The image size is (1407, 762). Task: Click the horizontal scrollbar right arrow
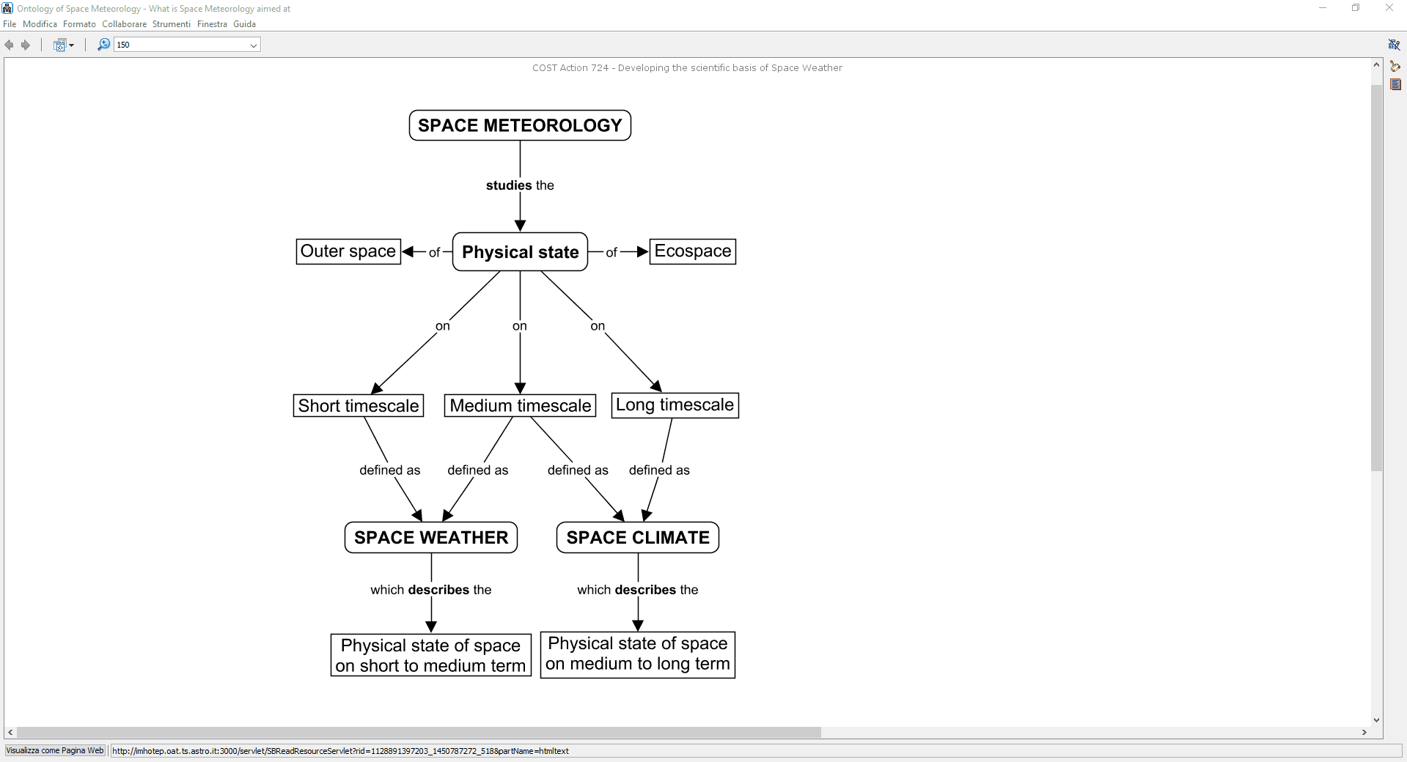pyautogui.click(x=1364, y=732)
